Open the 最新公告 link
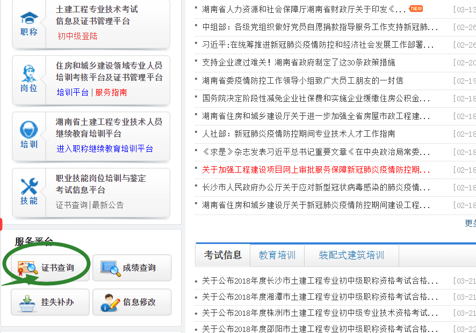This screenshot has width=476, height=333. [108, 205]
